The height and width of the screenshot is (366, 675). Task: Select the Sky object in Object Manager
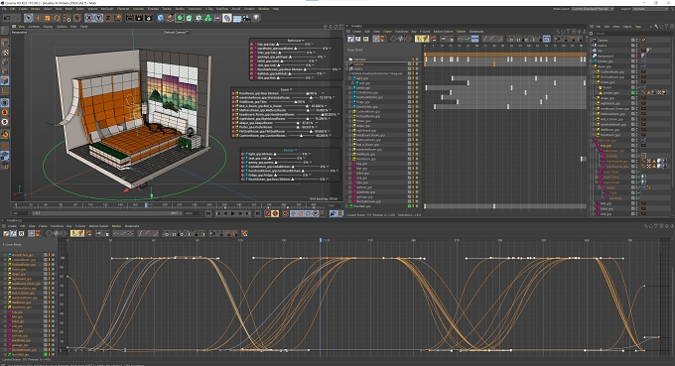(600, 51)
